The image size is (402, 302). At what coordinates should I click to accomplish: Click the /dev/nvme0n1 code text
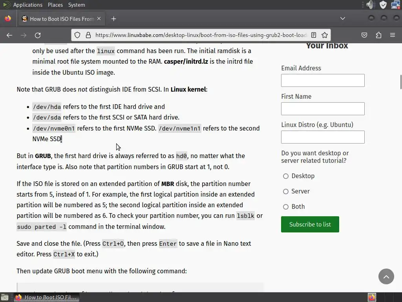(x=54, y=128)
